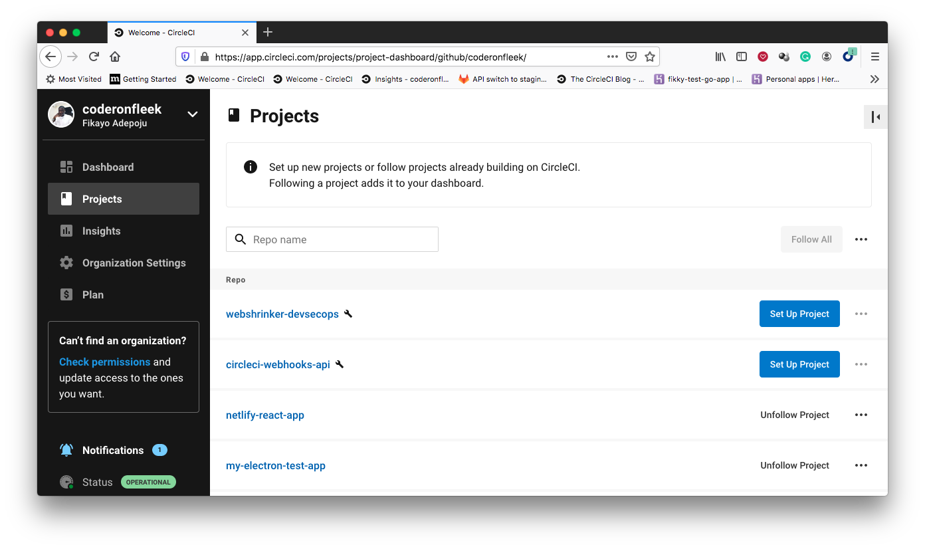Open the Grammarly extension icon
The image size is (925, 549).
(805, 56)
